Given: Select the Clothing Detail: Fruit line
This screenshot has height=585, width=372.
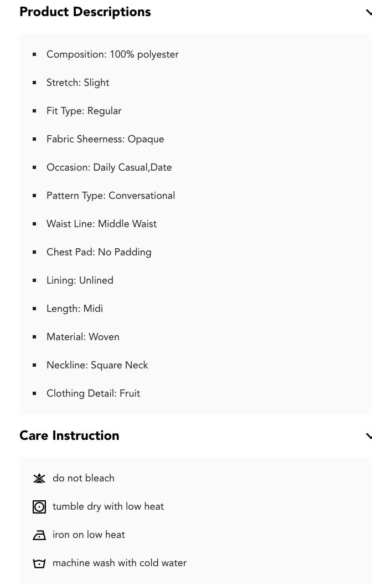Looking at the screenshot, I should pos(93,394).
